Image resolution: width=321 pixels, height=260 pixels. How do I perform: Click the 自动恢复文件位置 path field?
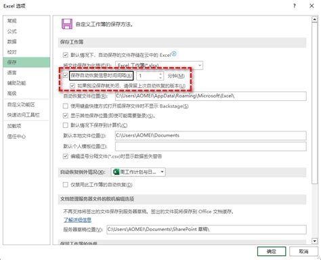pyautogui.click(x=211, y=96)
